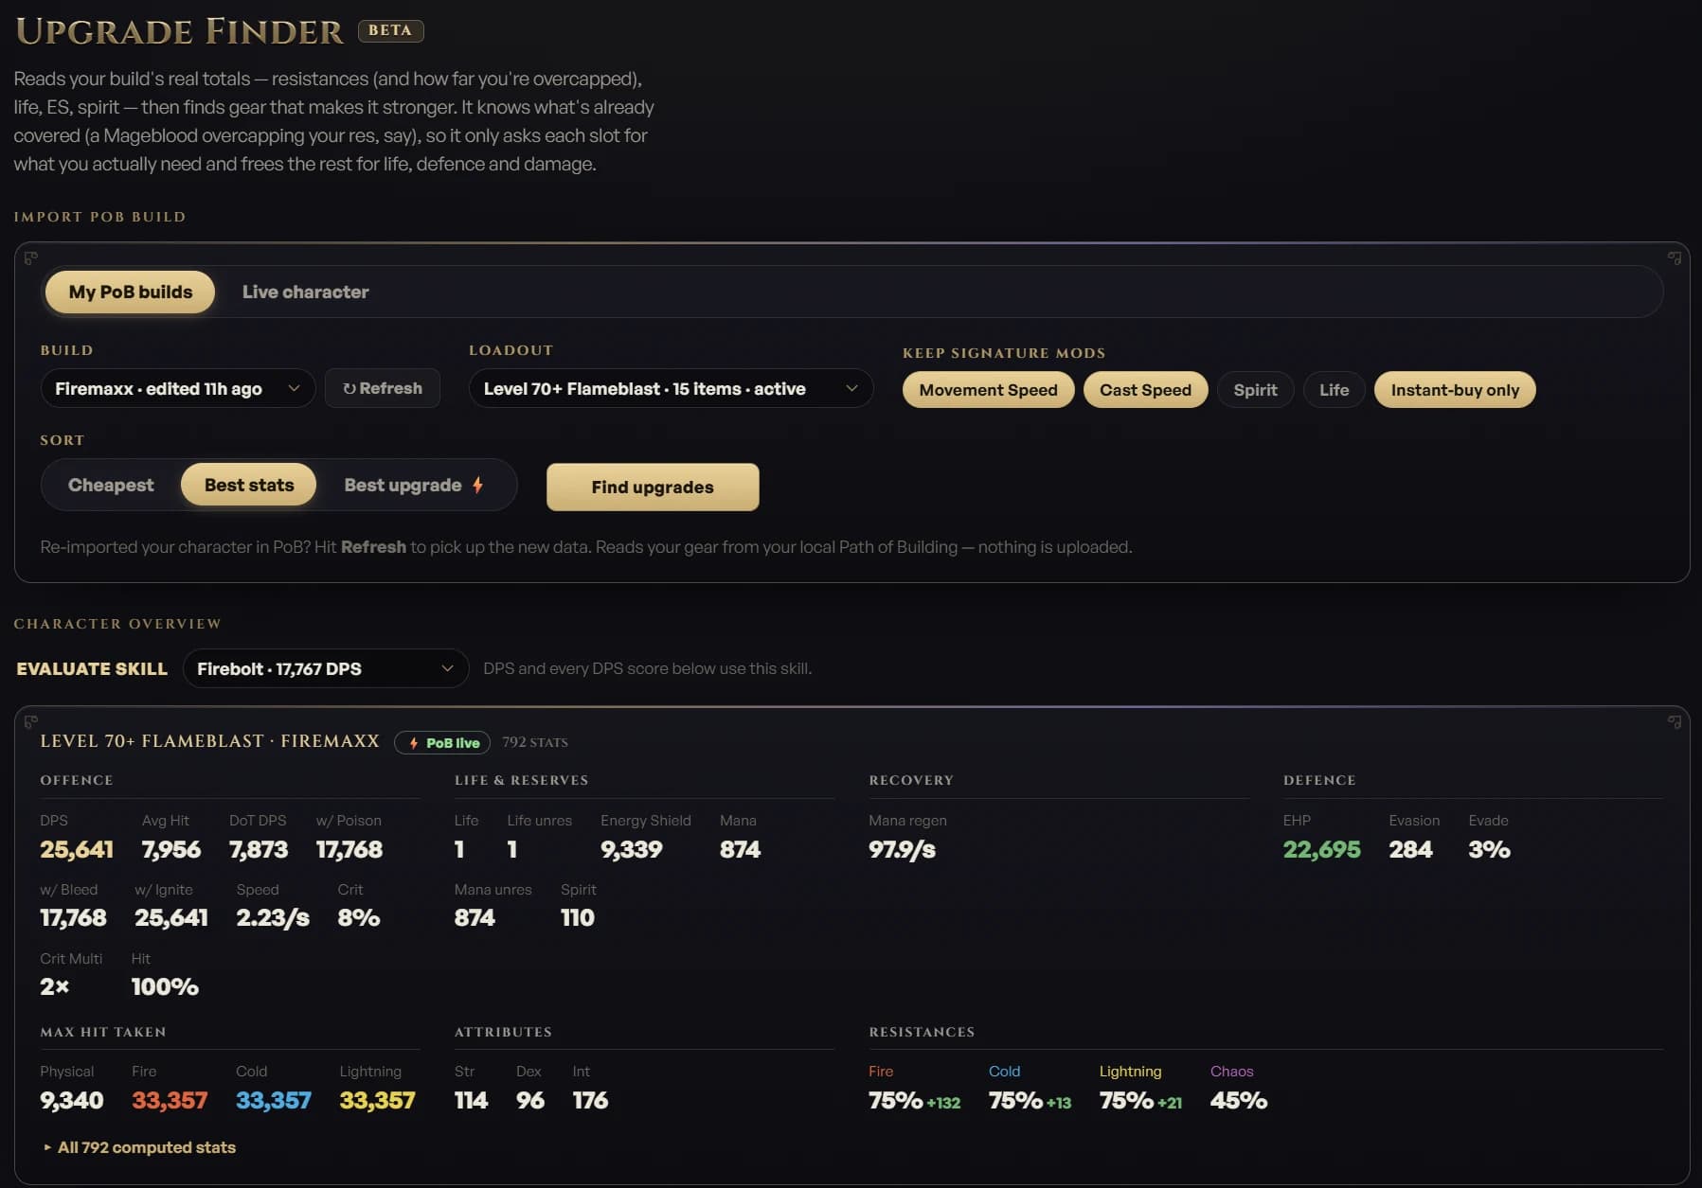Select the Cheapest sort option
The image size is (1702, 1188).
click(111, 485)
